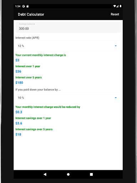Screen dimensions: 137x183
Task: Click Reset in the header
Action: pos(115,14)
